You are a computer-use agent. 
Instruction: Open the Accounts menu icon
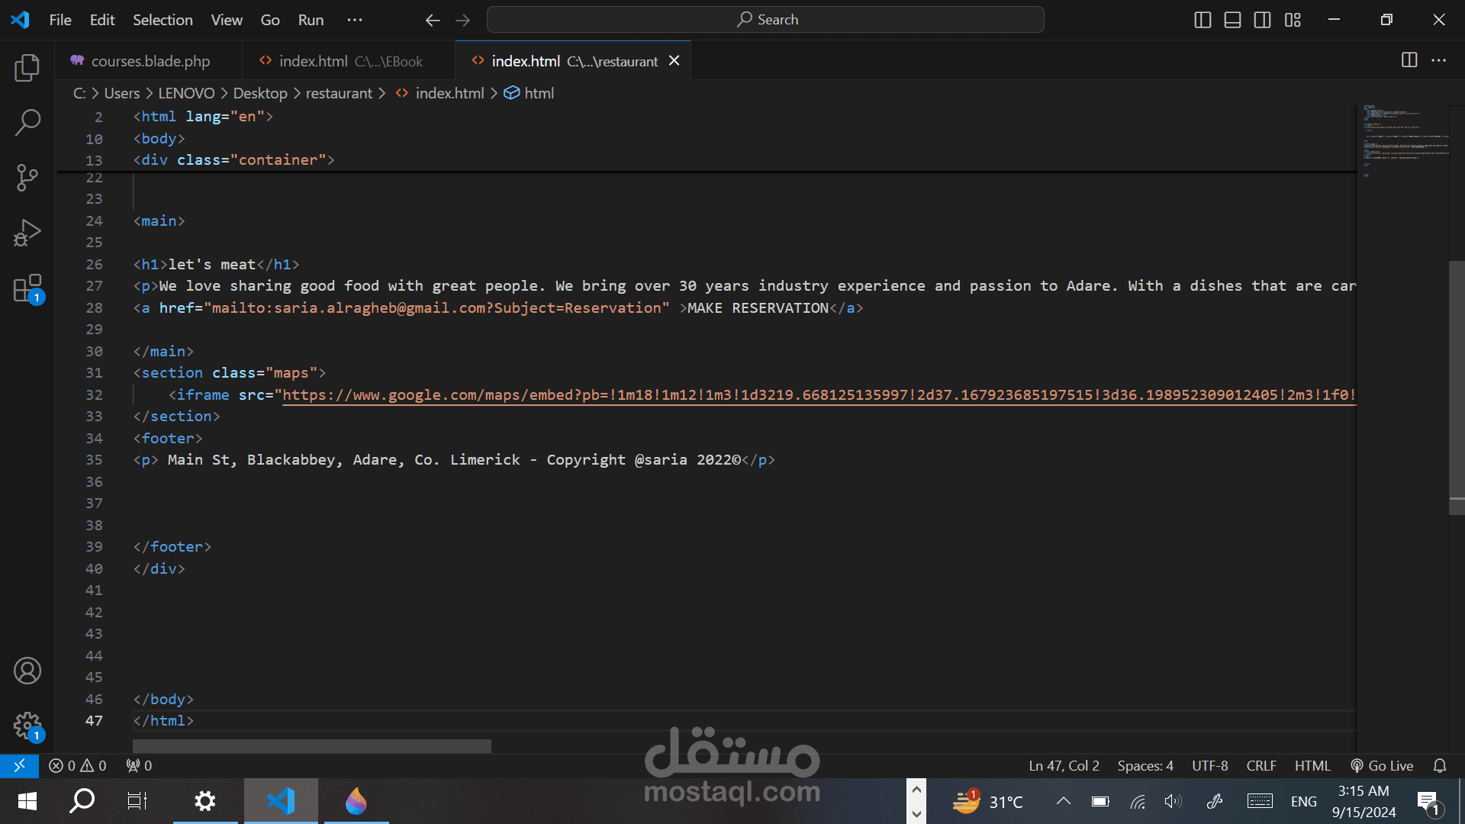click(x=27, y=671)
